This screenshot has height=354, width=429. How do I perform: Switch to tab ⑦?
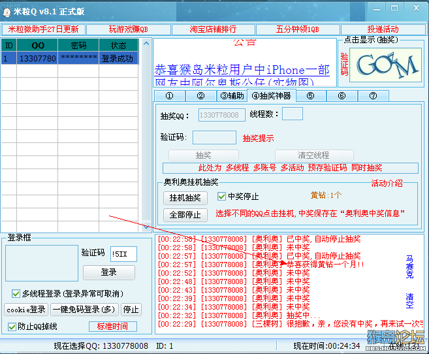(373, 96)
